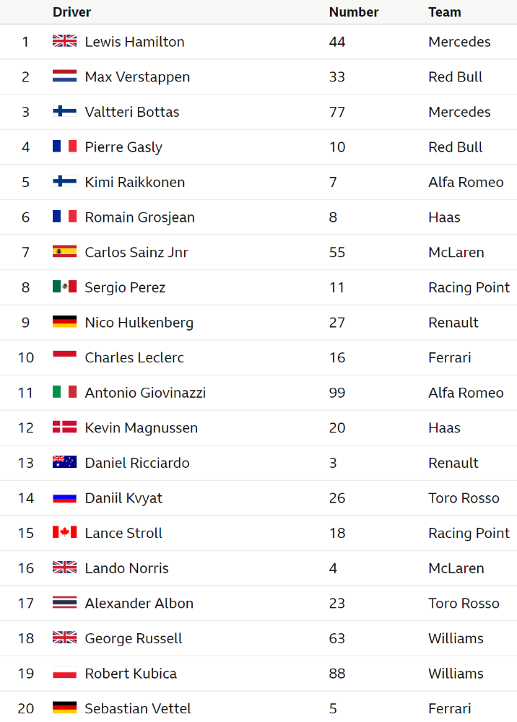This screenshot has width=517, height=722.
Task: Click the Australian flag beside Daniel Ricciardo
Action: [64, 462]
